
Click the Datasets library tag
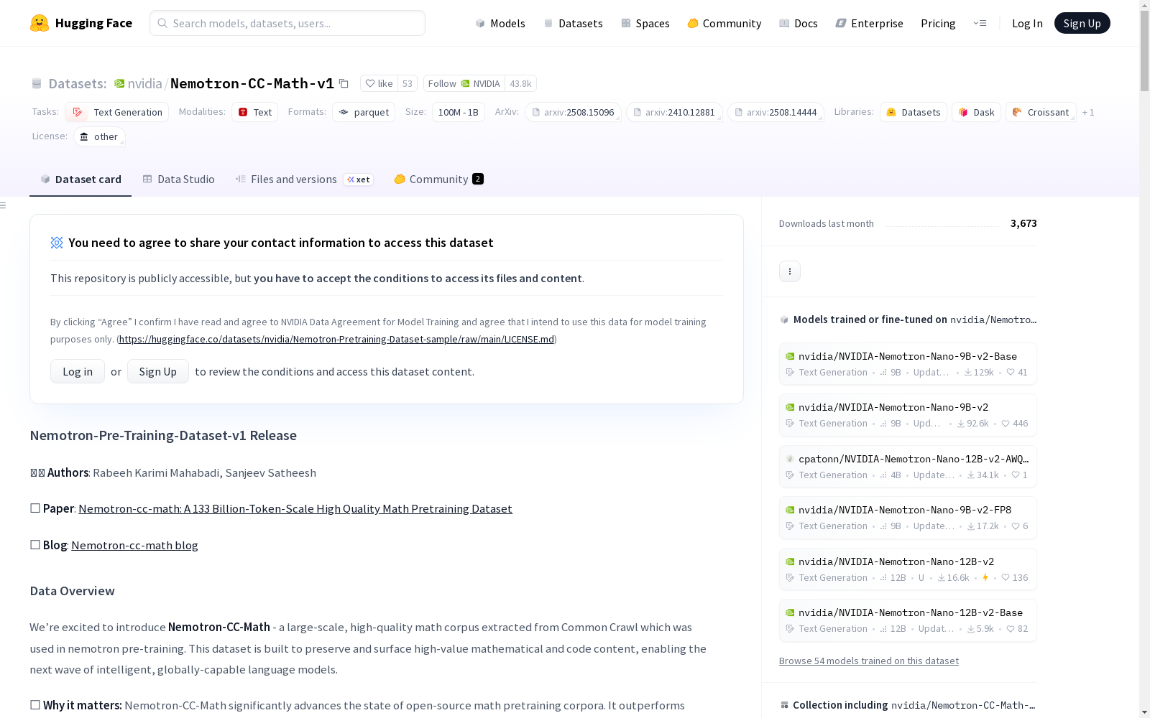pos(914,112)
